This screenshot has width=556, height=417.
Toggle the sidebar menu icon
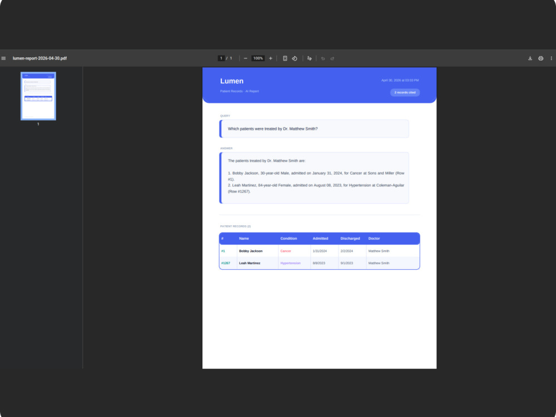[x=3, y=58]
